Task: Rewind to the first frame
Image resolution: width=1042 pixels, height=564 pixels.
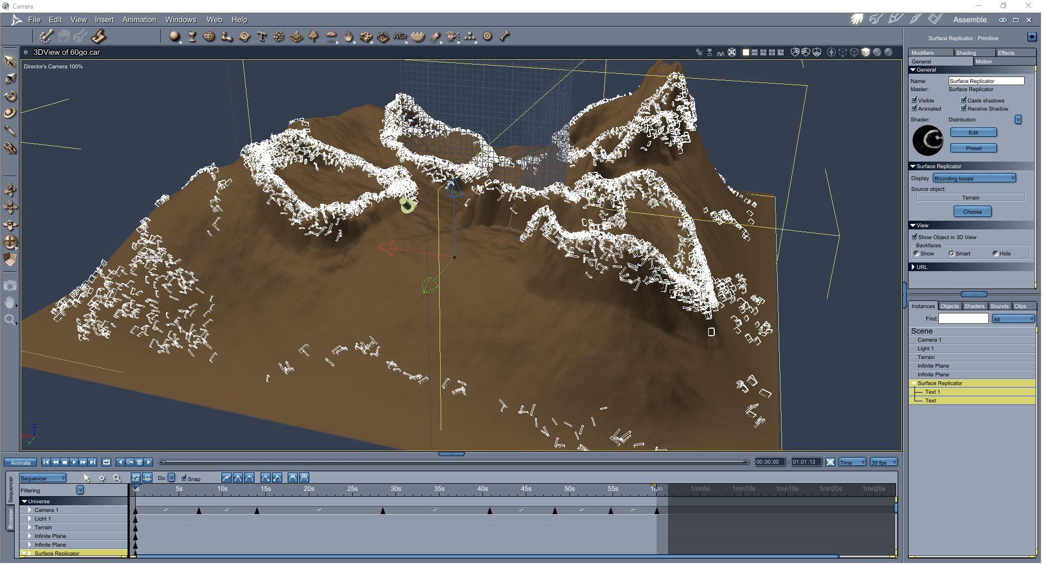Action: 46,462
